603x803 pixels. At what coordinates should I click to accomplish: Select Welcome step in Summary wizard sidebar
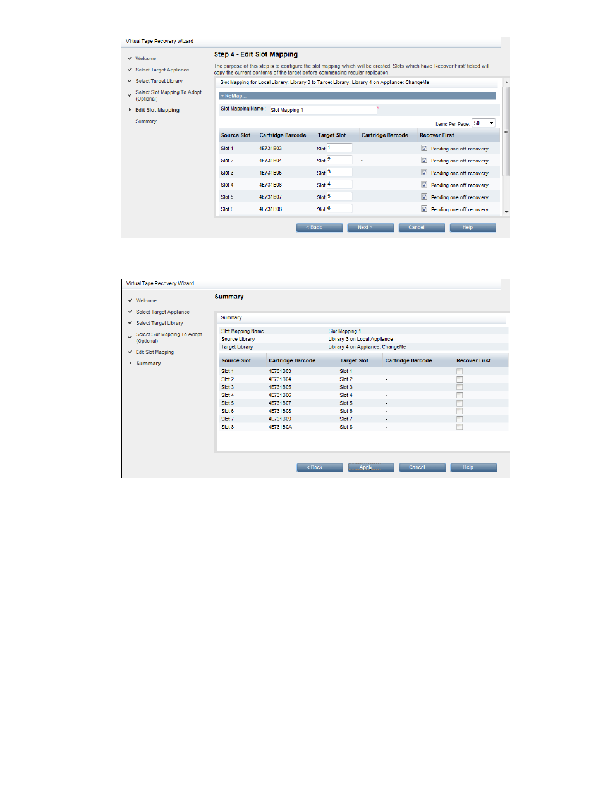[x=146, y=300]
